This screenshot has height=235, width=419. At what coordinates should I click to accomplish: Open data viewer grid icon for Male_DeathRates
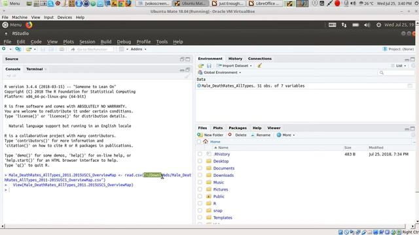410,86
